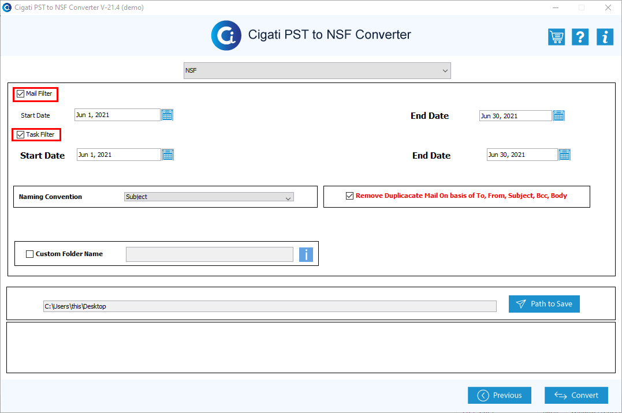This screenshot has height=413, width=622.
Task: Click the app icon in the title bar
Action: (7, 7)
